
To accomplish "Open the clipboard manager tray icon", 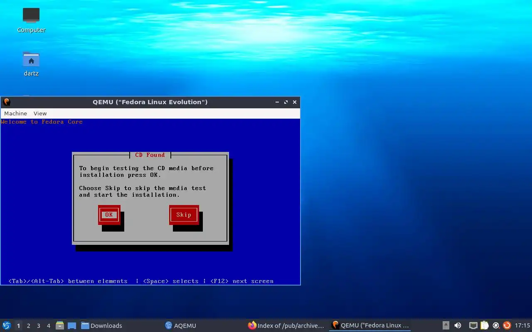I will [x=484, y=326].
